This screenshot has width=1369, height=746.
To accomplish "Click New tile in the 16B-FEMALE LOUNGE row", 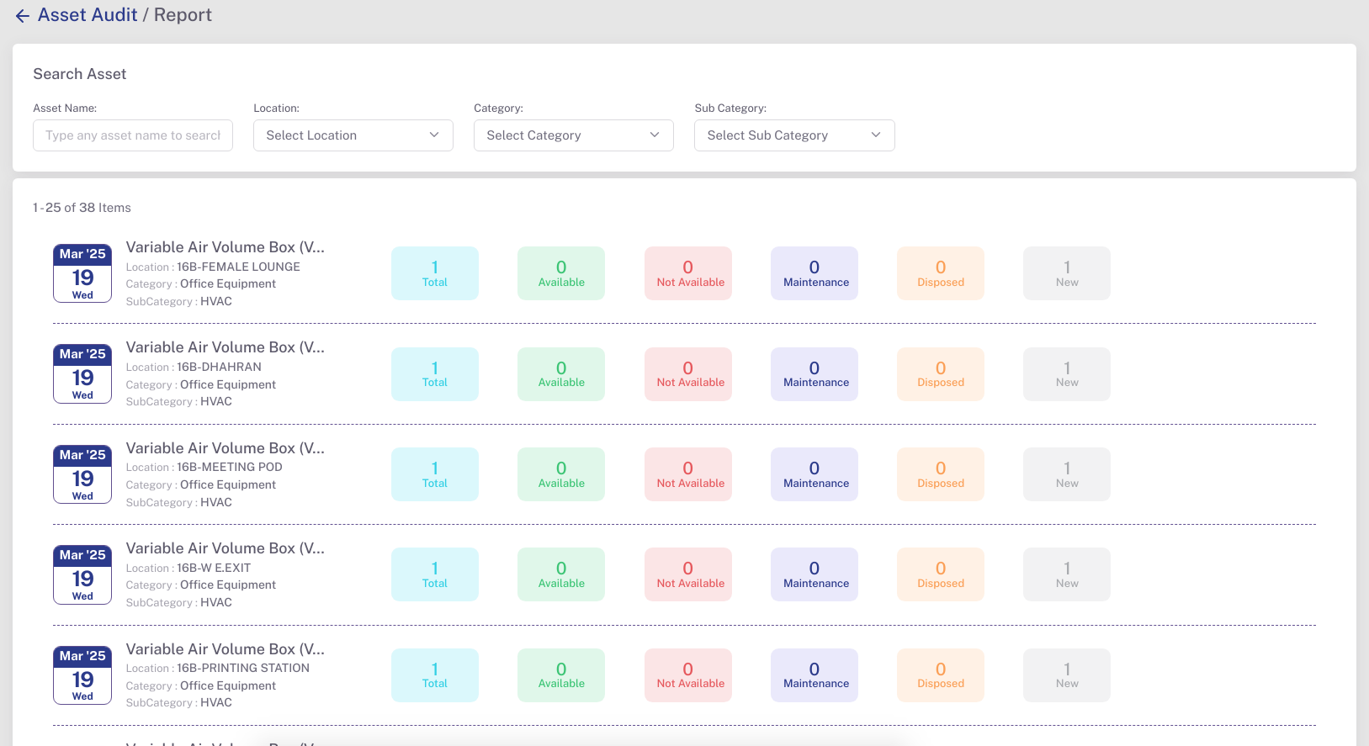I will (x=1066, y=273).
